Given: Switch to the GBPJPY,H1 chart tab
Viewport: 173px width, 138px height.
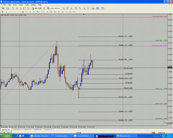Looking at the screenshot, I should click(x=38, y=130).
